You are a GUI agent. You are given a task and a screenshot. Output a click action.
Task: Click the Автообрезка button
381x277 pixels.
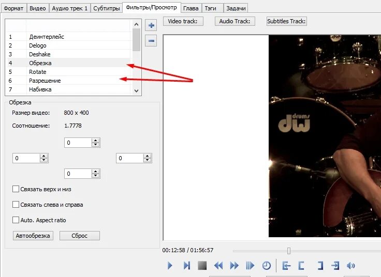[x=33, y=236]
